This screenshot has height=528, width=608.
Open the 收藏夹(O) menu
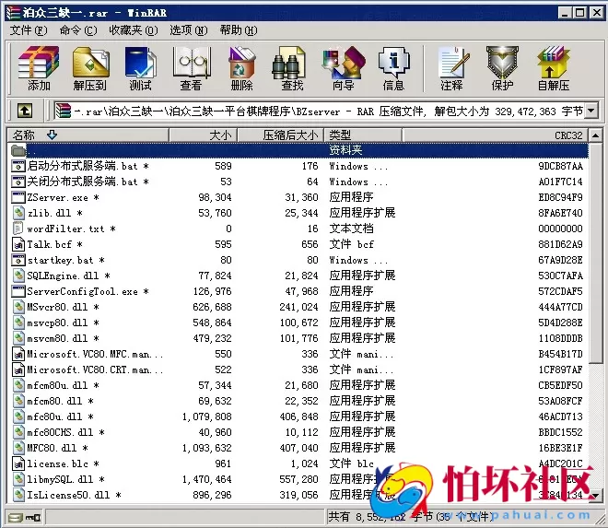[134, 30]
